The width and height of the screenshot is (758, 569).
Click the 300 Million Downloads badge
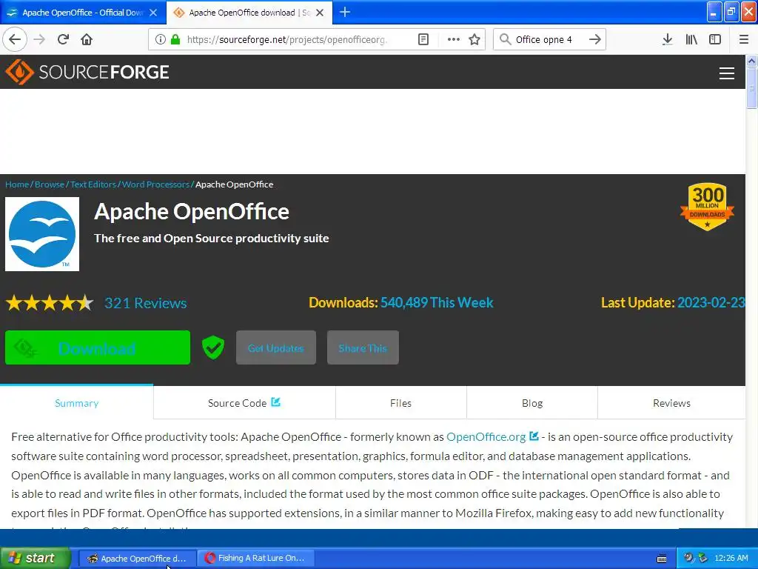tap(707, 207)
